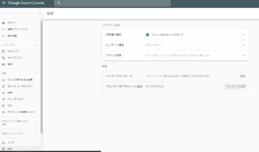Open the 詳細 link for index crawler

tap(243, 76)
